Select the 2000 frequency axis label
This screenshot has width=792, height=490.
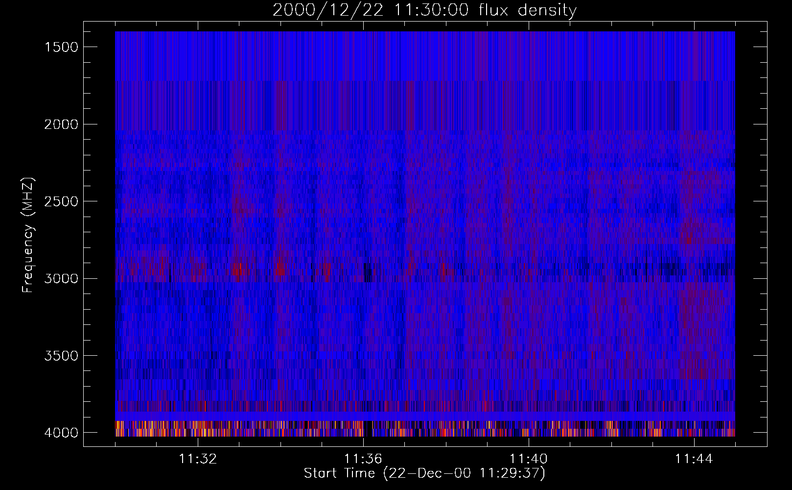coord(61,124)
